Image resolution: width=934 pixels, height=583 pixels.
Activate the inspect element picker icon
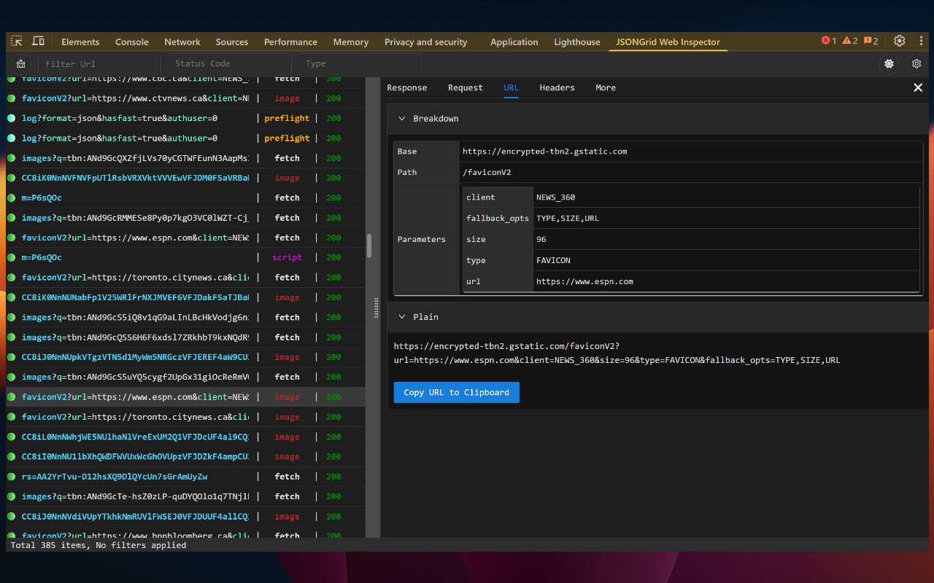pos(17,42)
